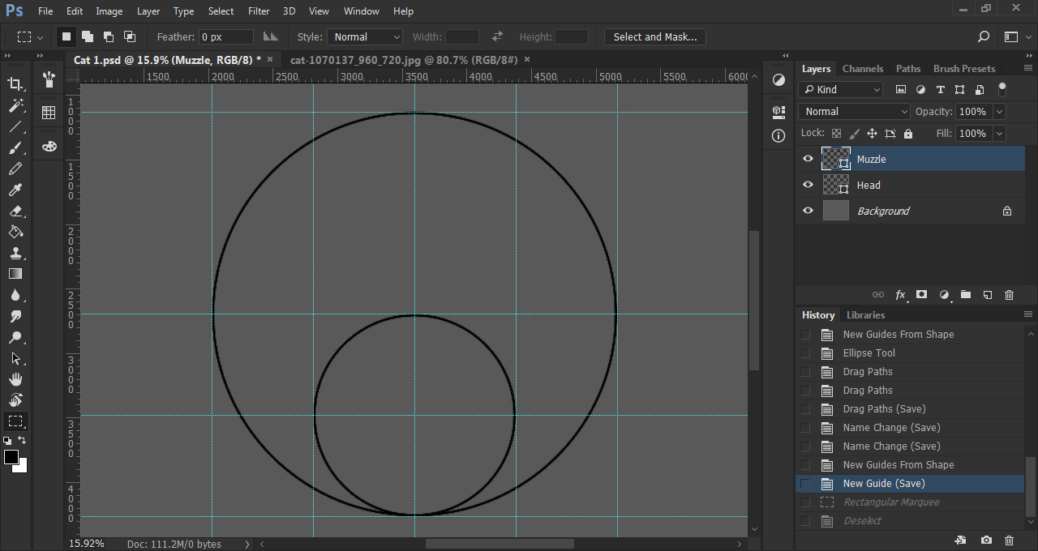This screenshot has width=1038, height=551.
Task: Click the trash icon in Layers panel
Action: [x=1009, y=295]
